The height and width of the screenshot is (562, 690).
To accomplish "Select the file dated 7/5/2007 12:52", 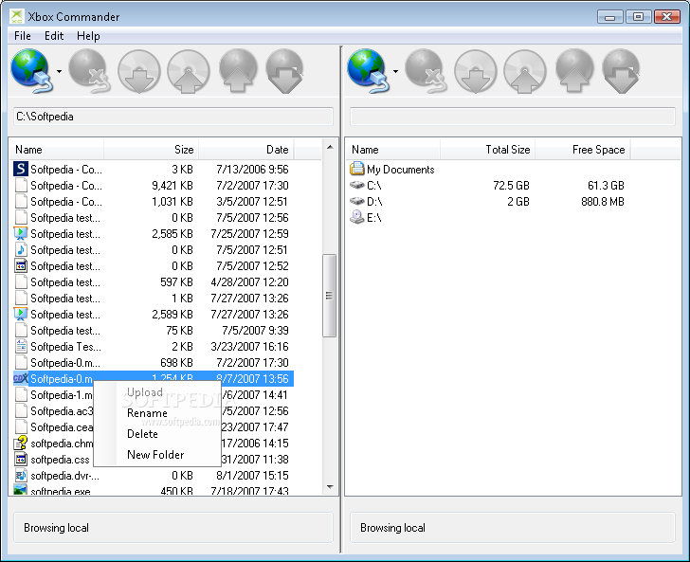I will tap(152, 265).
